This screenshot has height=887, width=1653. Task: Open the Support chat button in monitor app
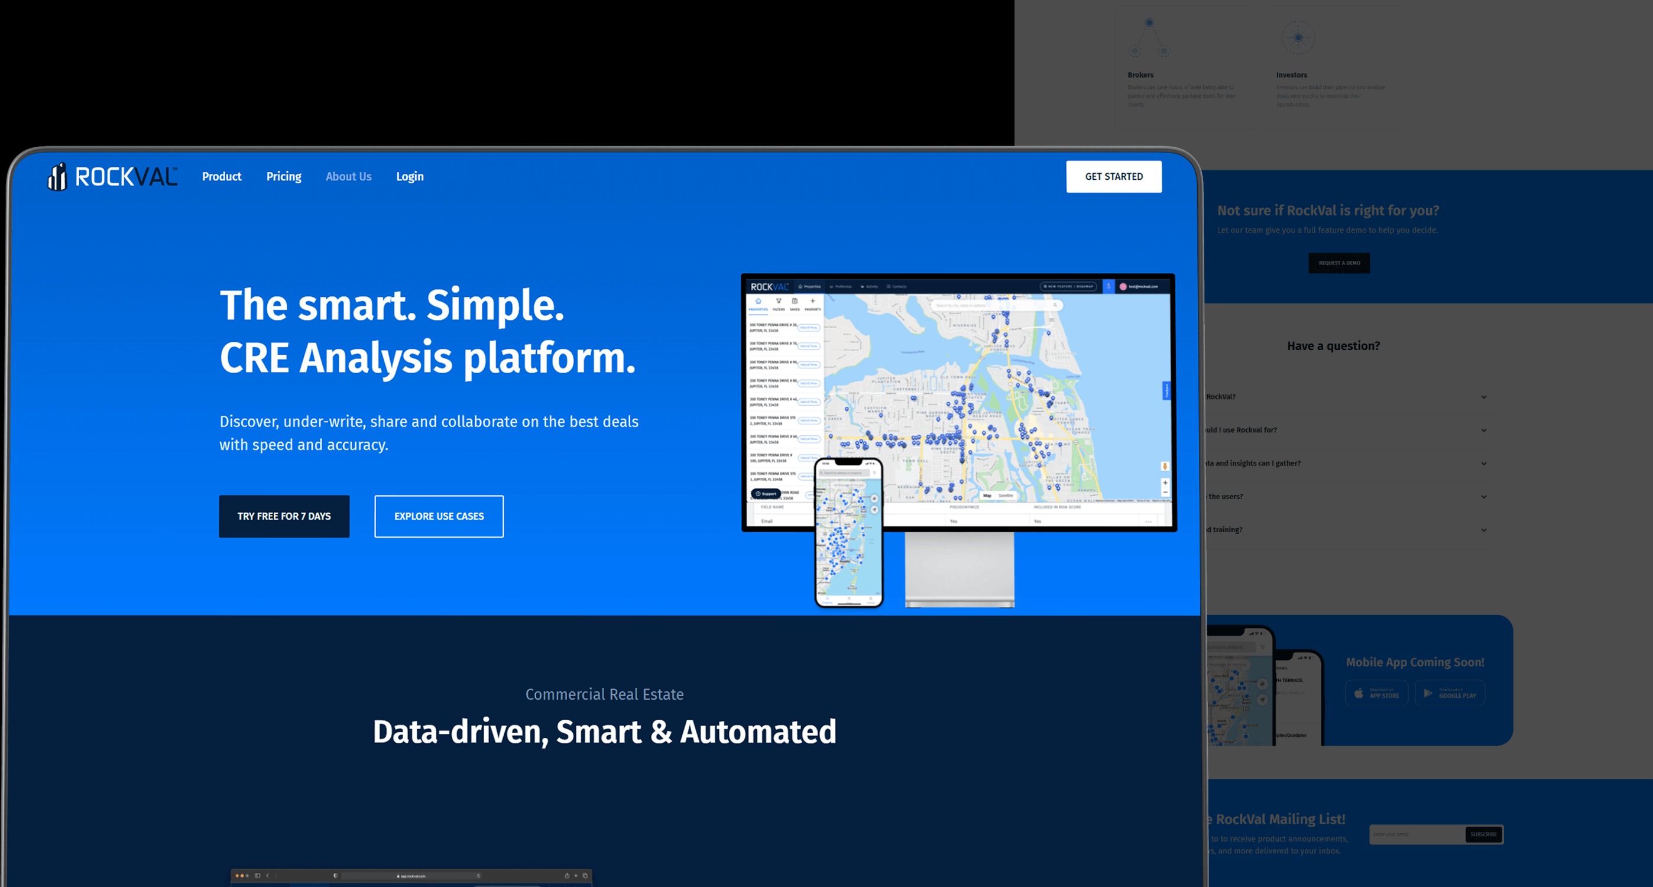click(x=766, y=494)
